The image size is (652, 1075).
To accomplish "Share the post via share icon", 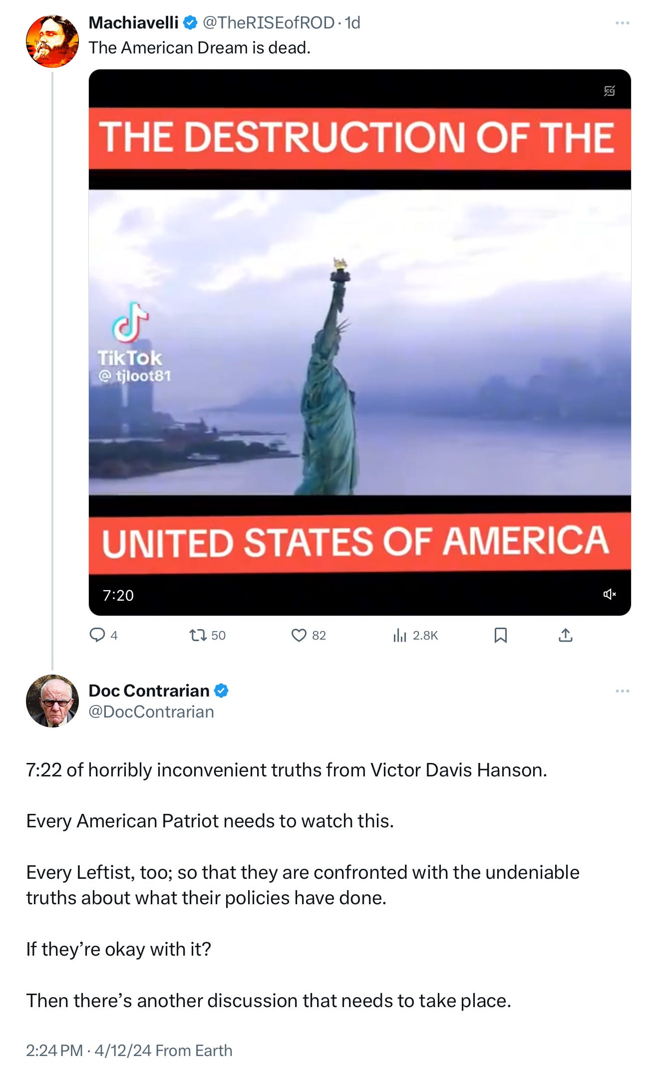I will [565, 635].
